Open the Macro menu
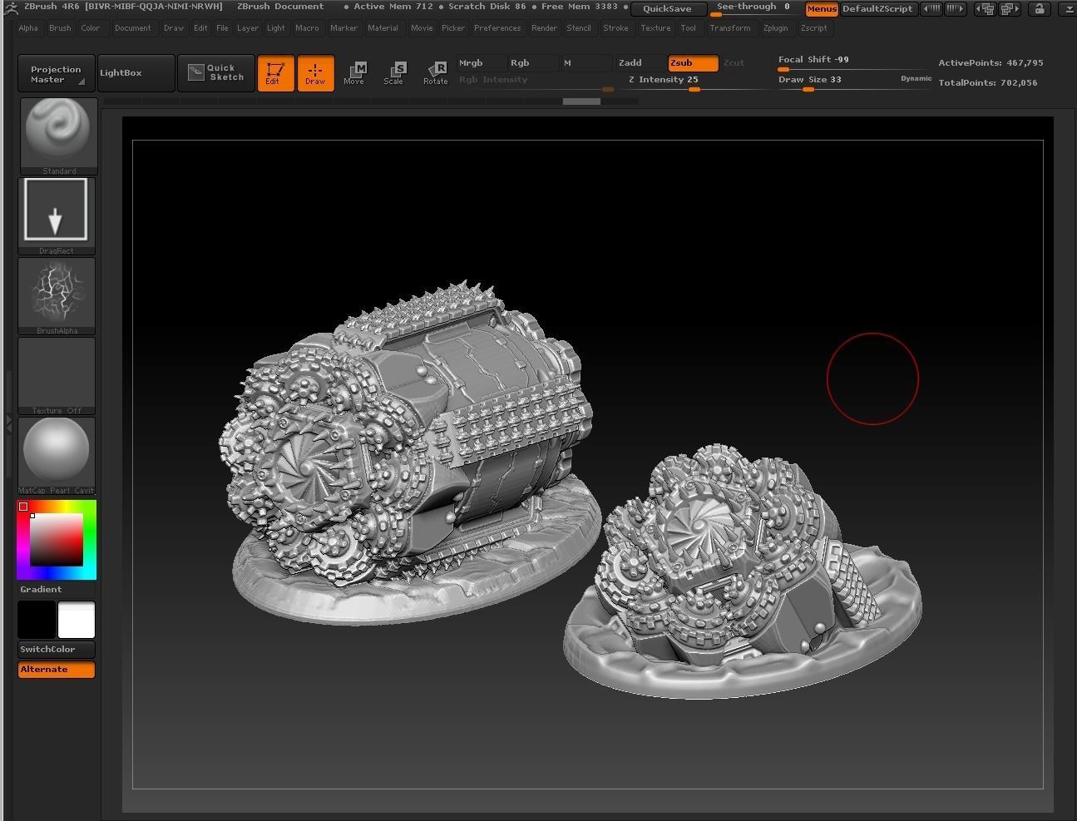Image resolution: width=1077 pixels, height=821 pixels. coord(307,28)
